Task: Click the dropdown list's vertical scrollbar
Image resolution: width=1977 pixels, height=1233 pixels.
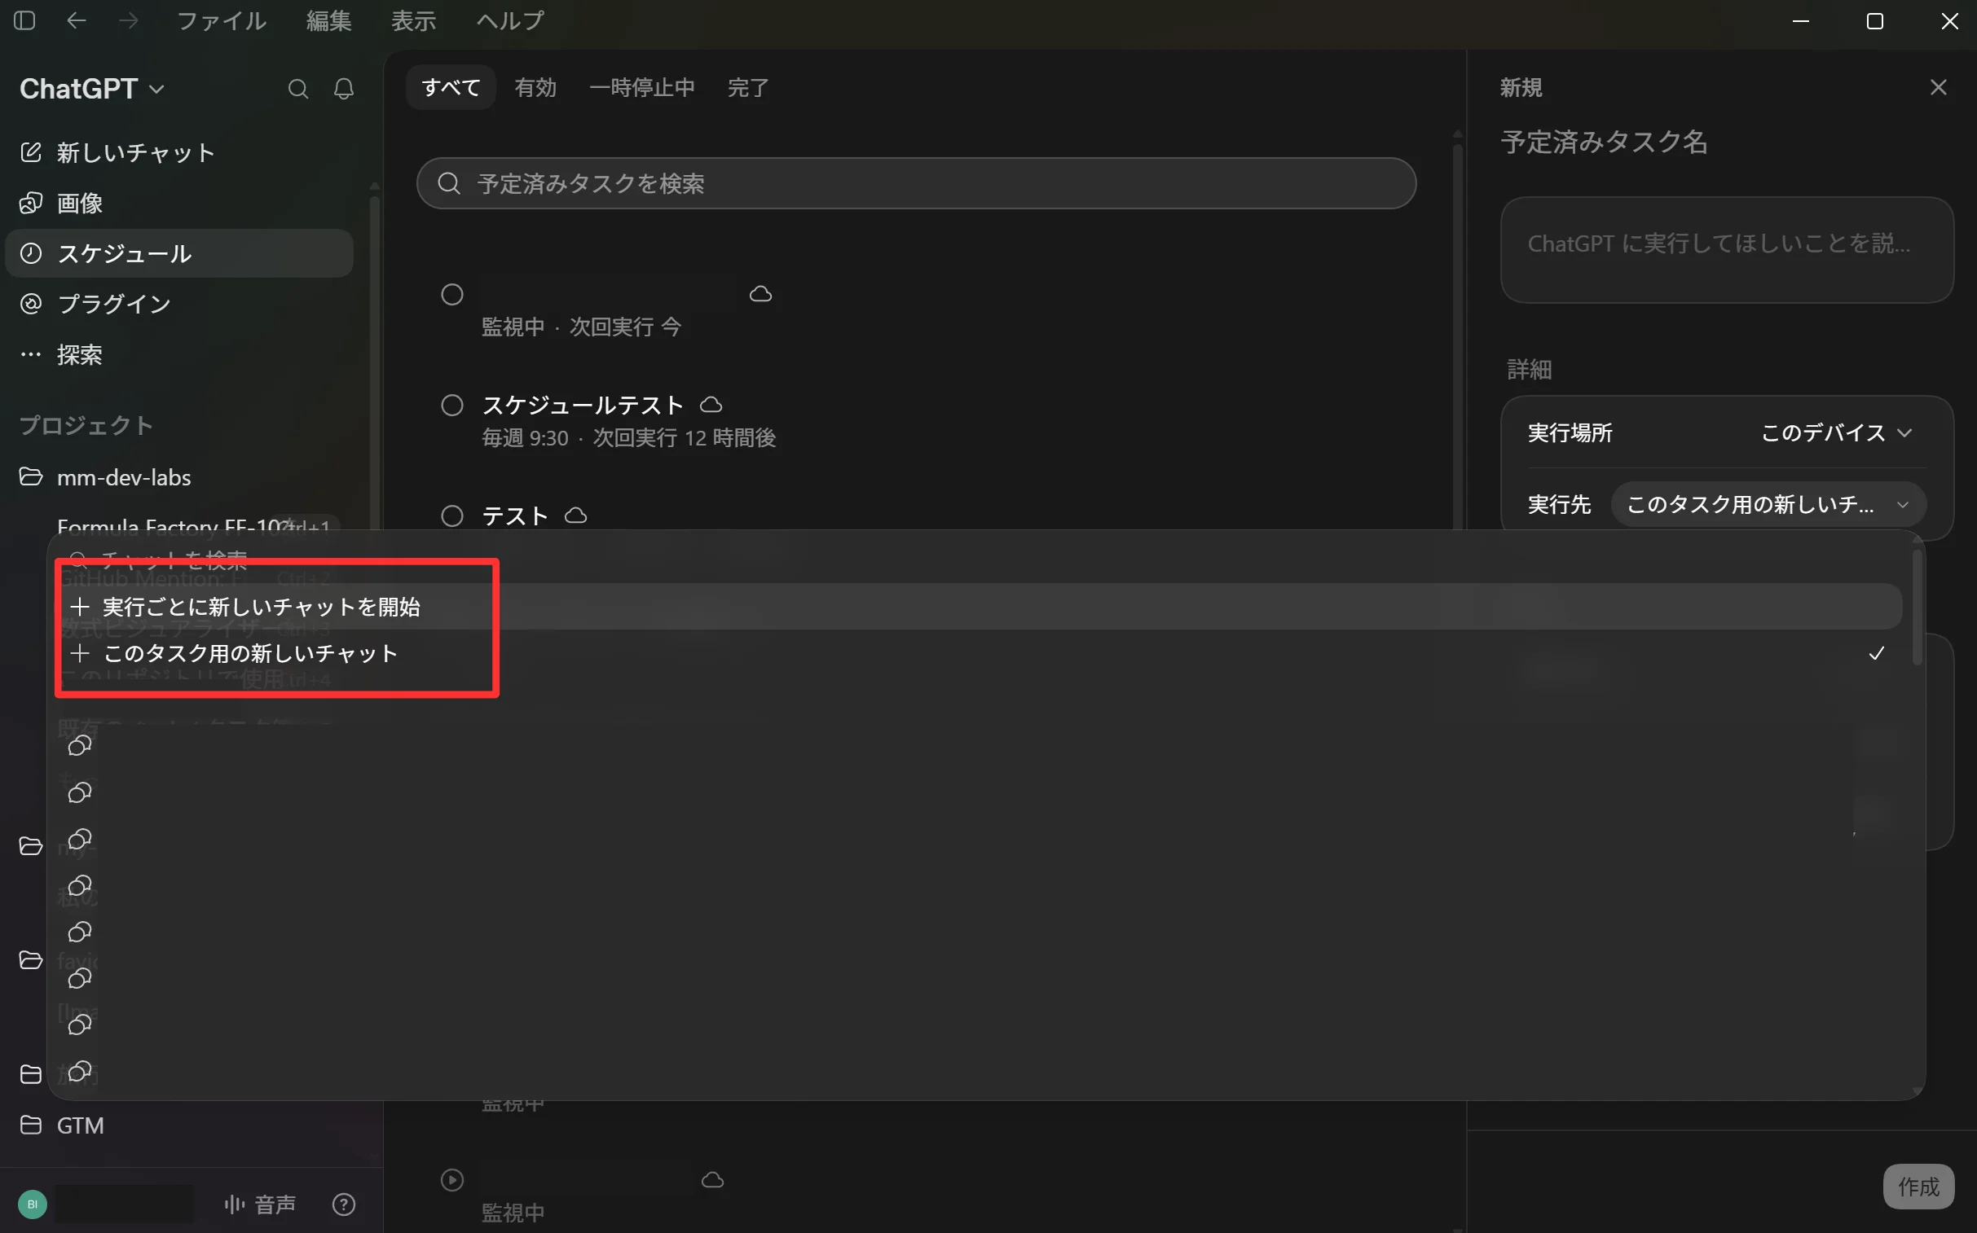Action: coord(1917,608)
